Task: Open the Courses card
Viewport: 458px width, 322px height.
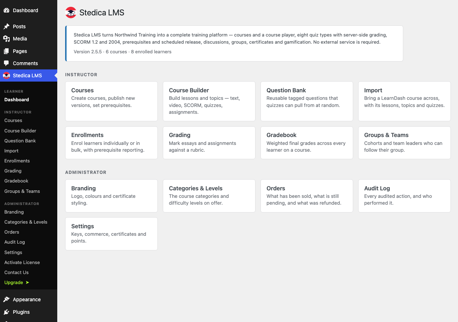Action: coord(111,101)
